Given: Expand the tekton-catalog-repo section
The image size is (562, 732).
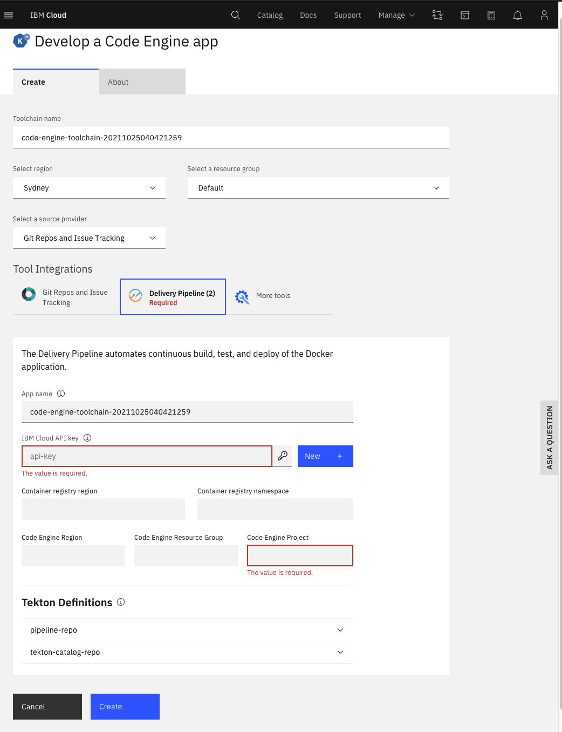Looking at the screenshot, I should [187, 652].
